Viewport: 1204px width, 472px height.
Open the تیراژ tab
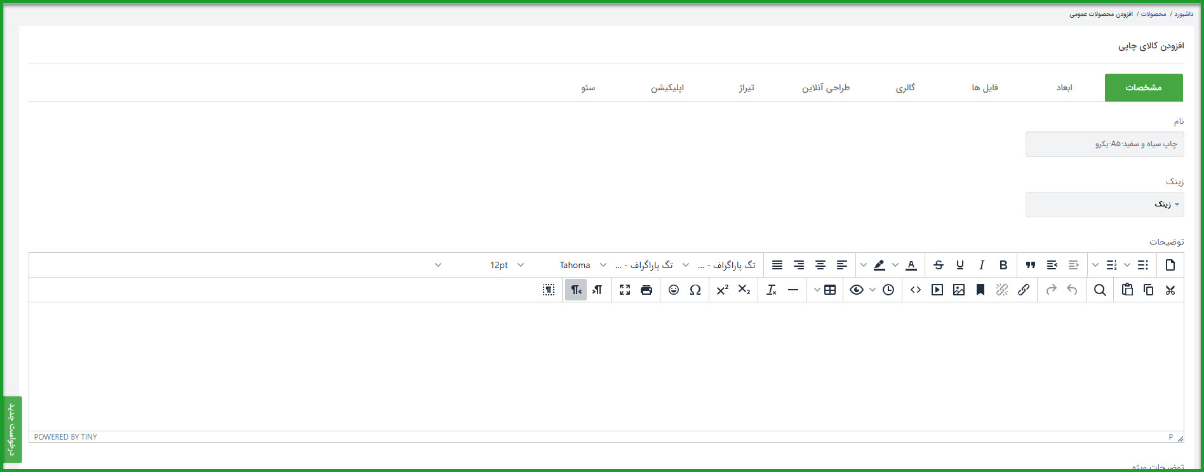[747, 88]
